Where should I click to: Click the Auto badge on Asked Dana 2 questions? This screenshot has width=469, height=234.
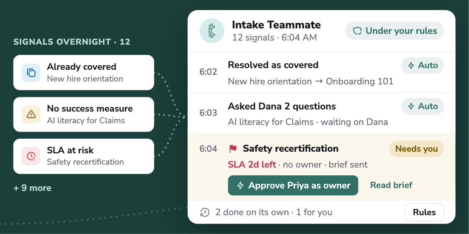pyautogui.click(x=423, y=106)
